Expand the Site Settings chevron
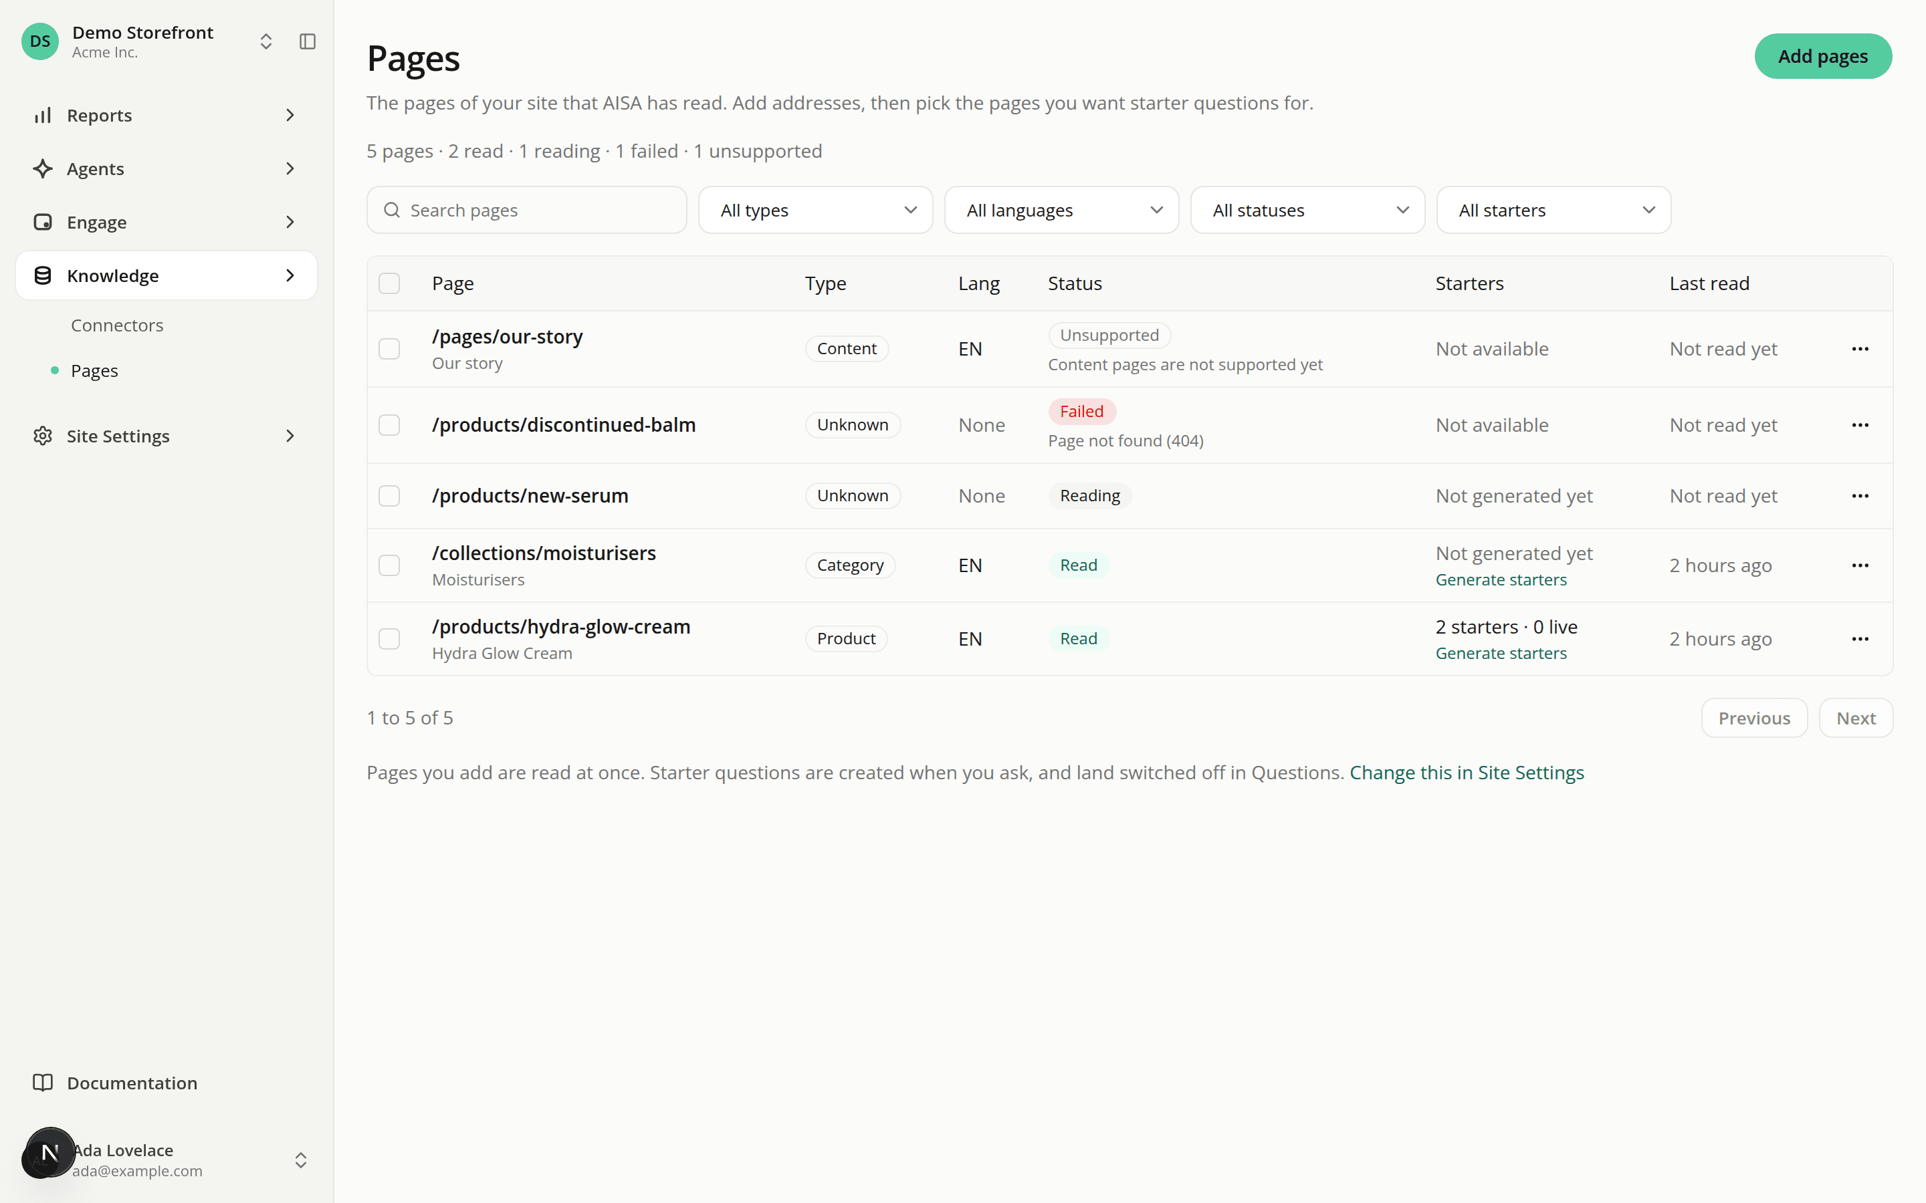The image size is (1926, 1203). pos(290,436)
